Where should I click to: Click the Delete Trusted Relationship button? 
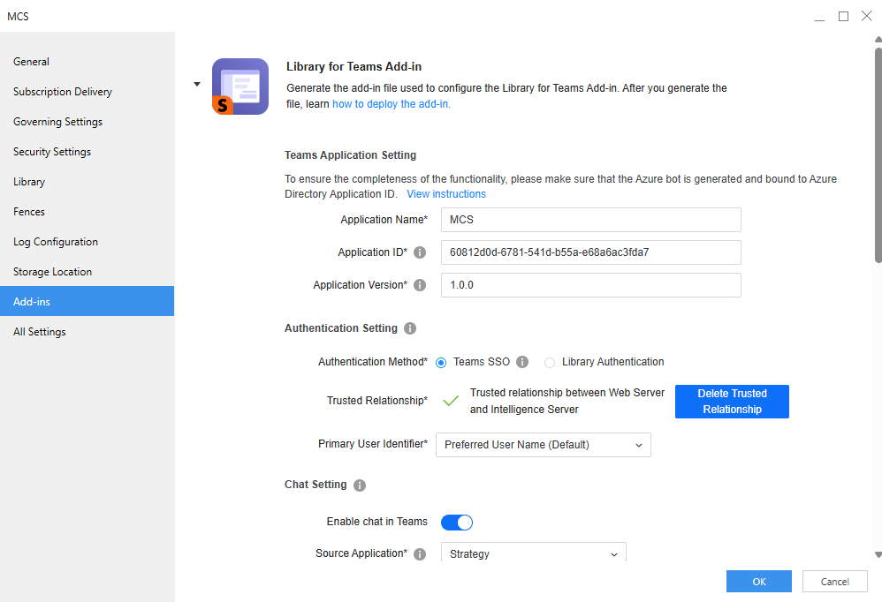click(x=732, y=402)
